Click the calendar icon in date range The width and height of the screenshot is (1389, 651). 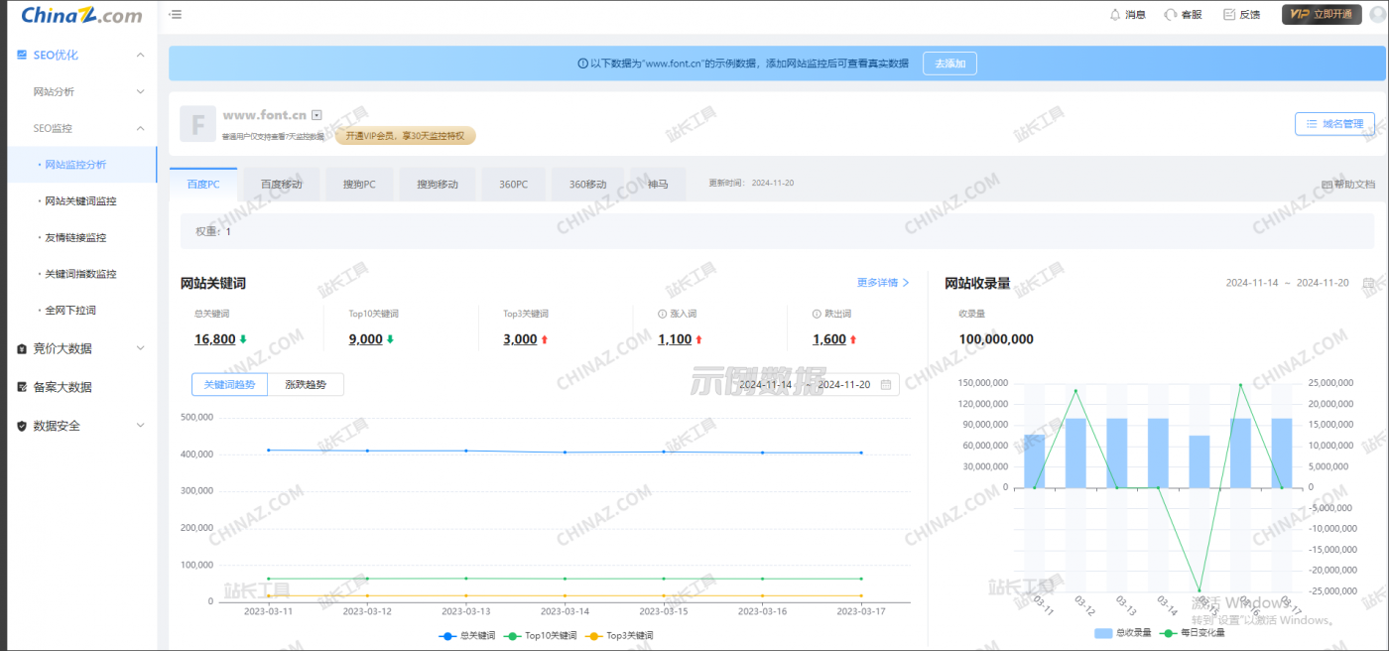coord(886,385)
